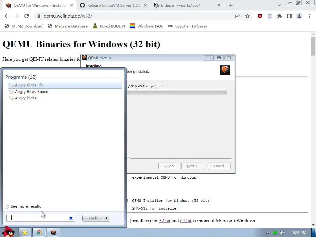This screenshot has height=237, width=316.
Task: Reload the QEMU page
Action: pyautogui.click(x=27, y=16)
